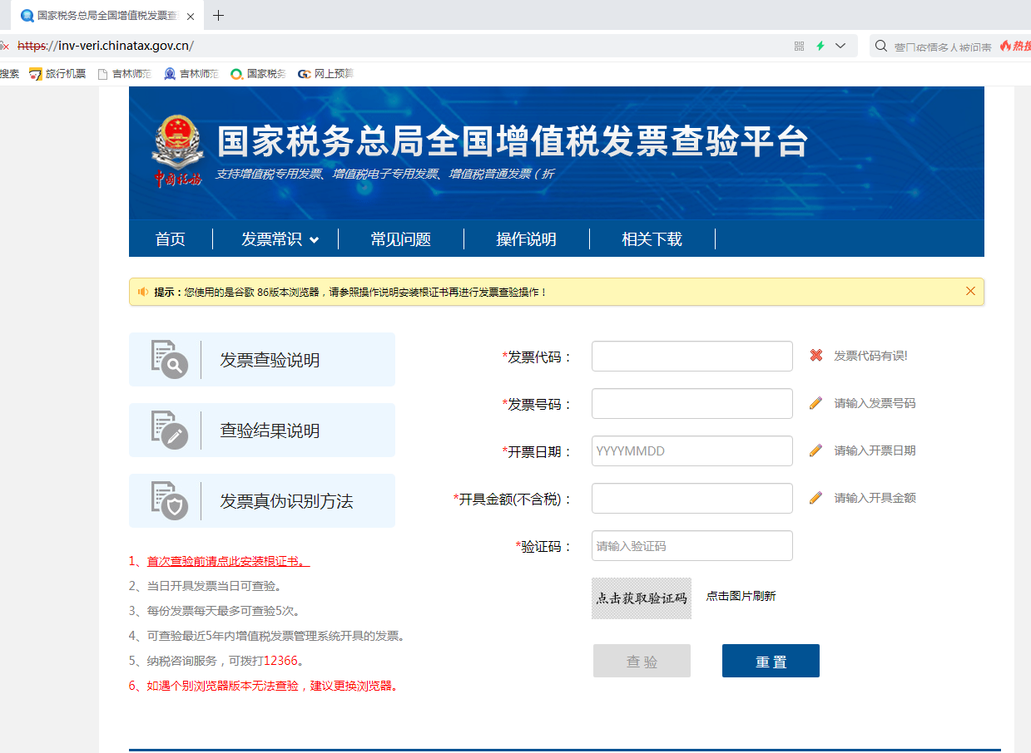Screen dimensions: 1031x753
Task: Click the 开票日期 YYYYMMDD date field
Action: pyautogui.click(x=691, y=451)
